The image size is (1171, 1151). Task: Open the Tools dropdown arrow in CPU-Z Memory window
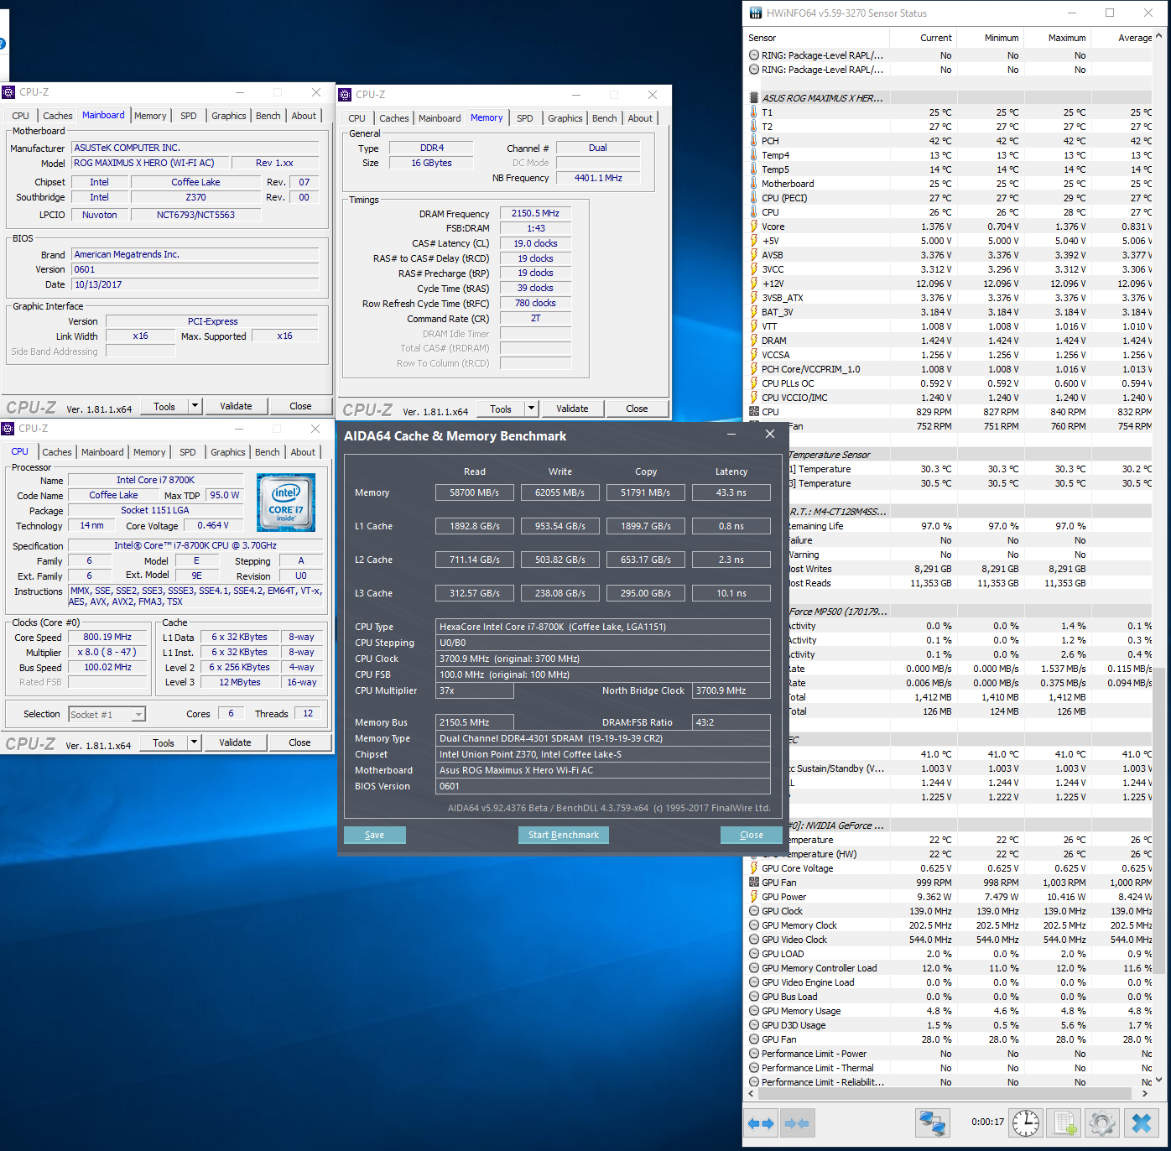(x=531, y=409)
